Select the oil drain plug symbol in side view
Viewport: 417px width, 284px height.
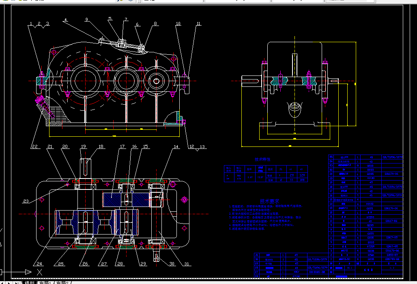[x=294, y=109]
